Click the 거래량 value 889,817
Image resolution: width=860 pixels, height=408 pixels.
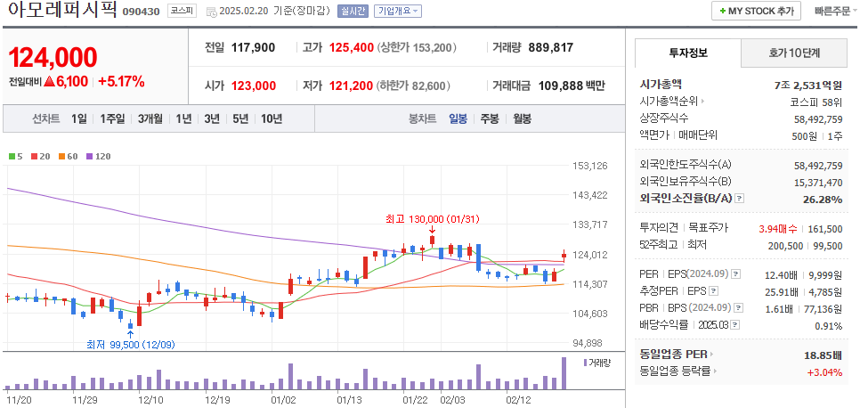(551, 48)
